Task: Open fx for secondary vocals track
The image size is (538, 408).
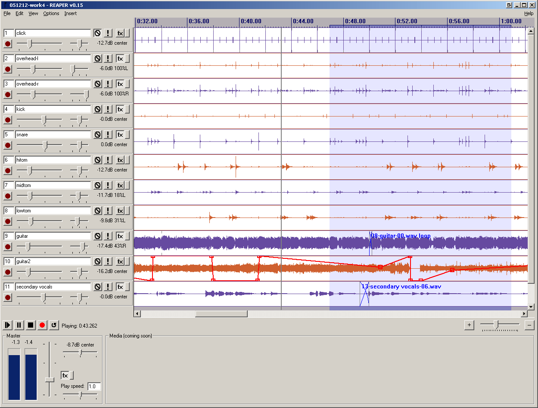Action: click(x=120, y=287)
